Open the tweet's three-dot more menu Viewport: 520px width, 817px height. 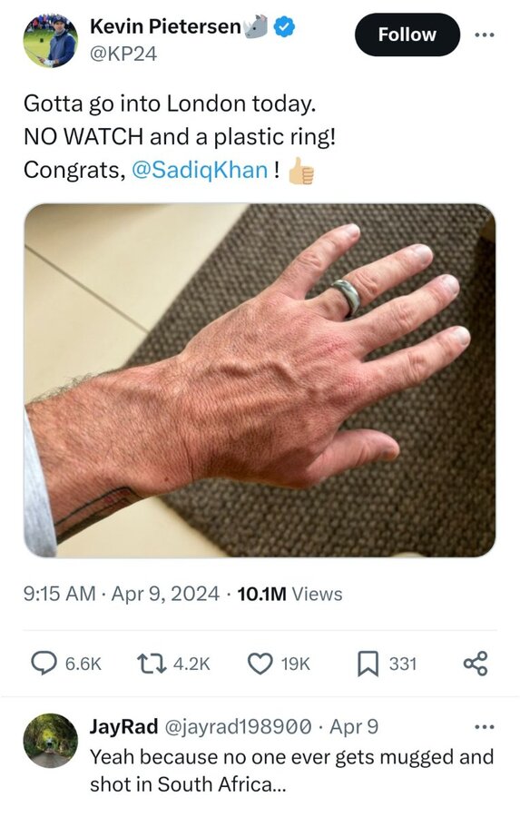tap(484, 34)
